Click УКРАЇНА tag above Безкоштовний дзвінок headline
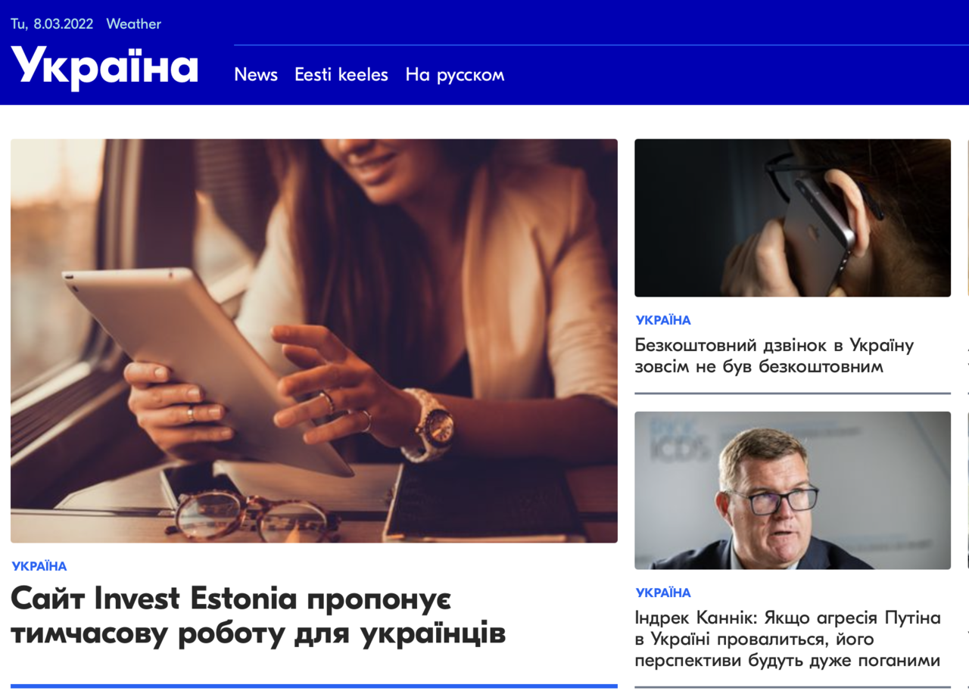This screenshot has height=700, width=969. pyautogui.click(x=663, y=320)
